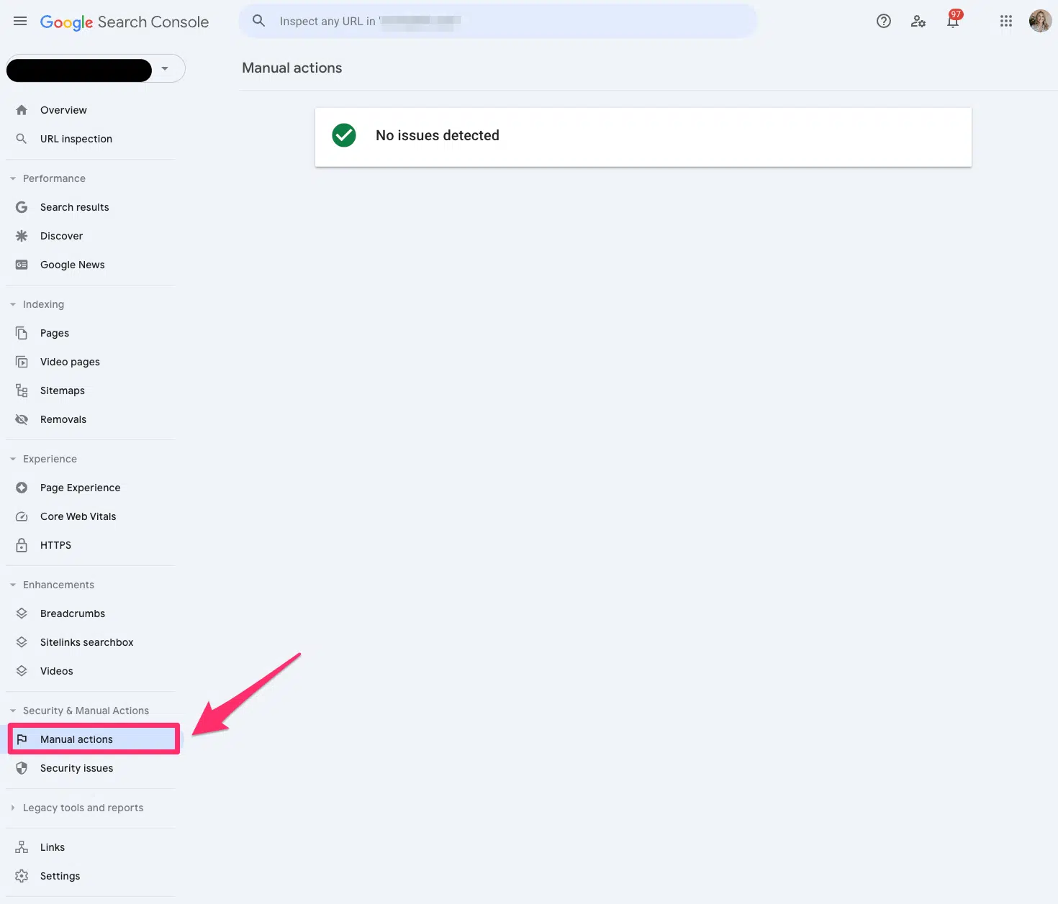Collapse the Performance section

12,178
